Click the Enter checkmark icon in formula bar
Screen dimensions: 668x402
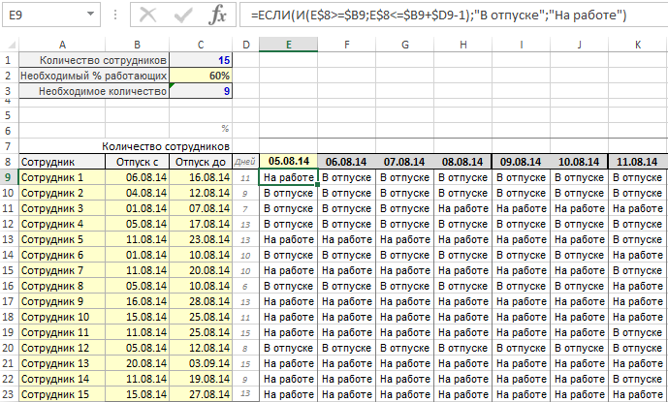[183, 15]
